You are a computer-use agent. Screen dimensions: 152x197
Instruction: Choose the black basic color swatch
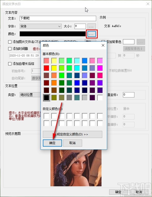click(x=46, y=98)
